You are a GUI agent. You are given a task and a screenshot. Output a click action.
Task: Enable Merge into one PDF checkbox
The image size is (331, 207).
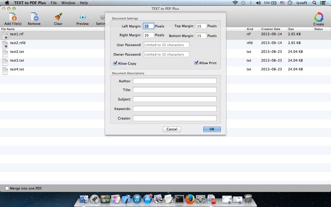coord(7,188)
